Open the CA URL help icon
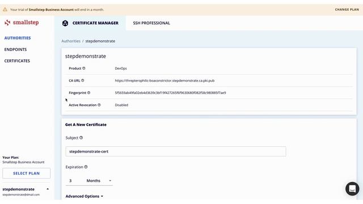This screenshot has height=204, width=363. click(x=83, y=80)
